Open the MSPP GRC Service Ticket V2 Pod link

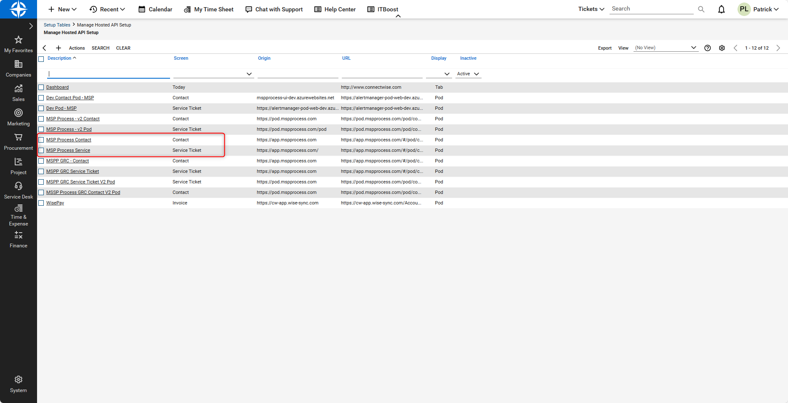[x=80, y=182]
